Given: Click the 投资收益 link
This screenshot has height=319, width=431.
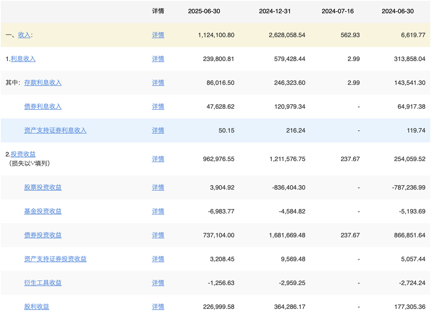Looking at the screenshot, I should (23, 154).
